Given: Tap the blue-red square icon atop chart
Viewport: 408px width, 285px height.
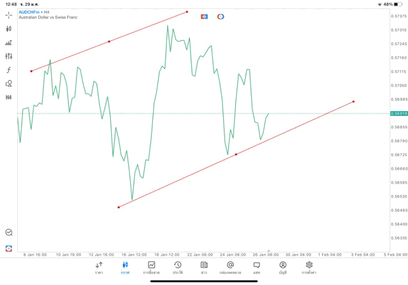Looking at the screenshot, I should [204, 17].
